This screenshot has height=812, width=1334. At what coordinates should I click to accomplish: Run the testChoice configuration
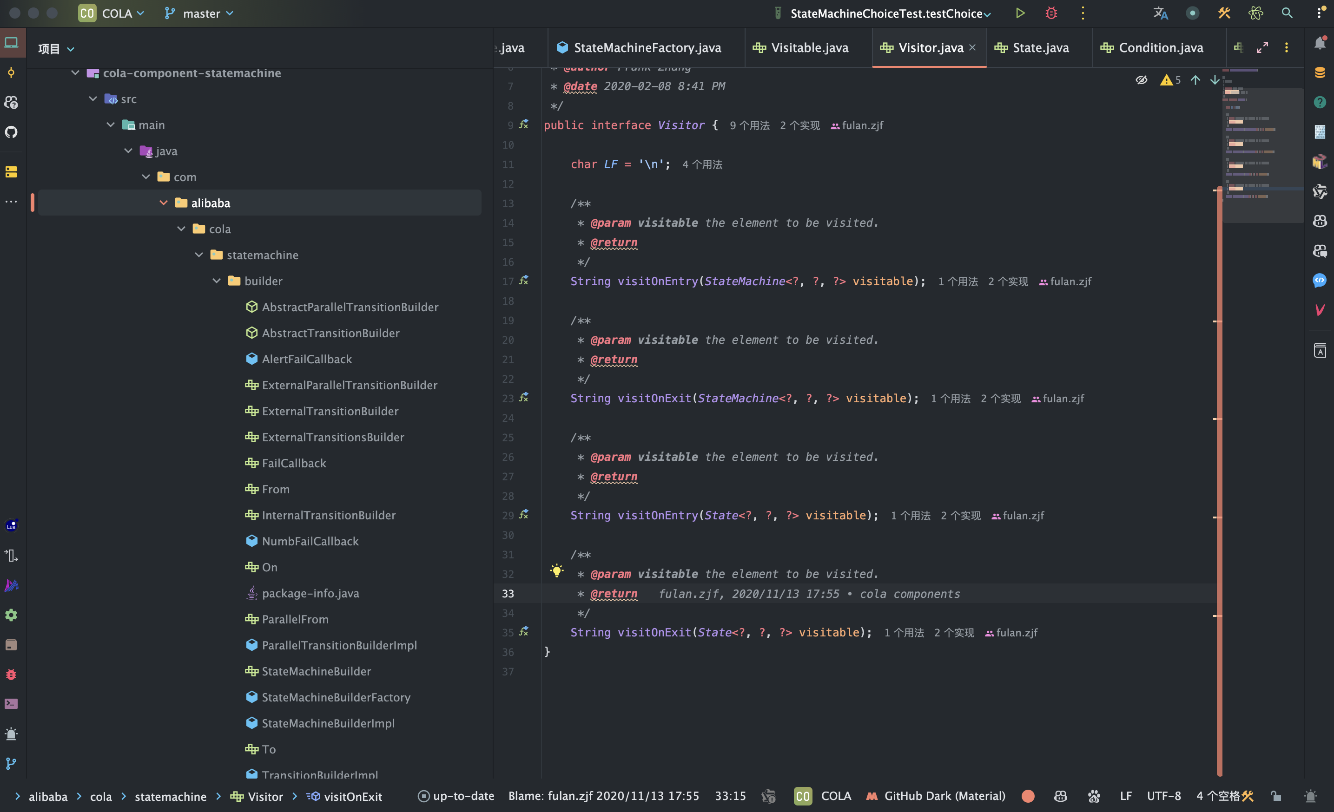[1020, 13]
